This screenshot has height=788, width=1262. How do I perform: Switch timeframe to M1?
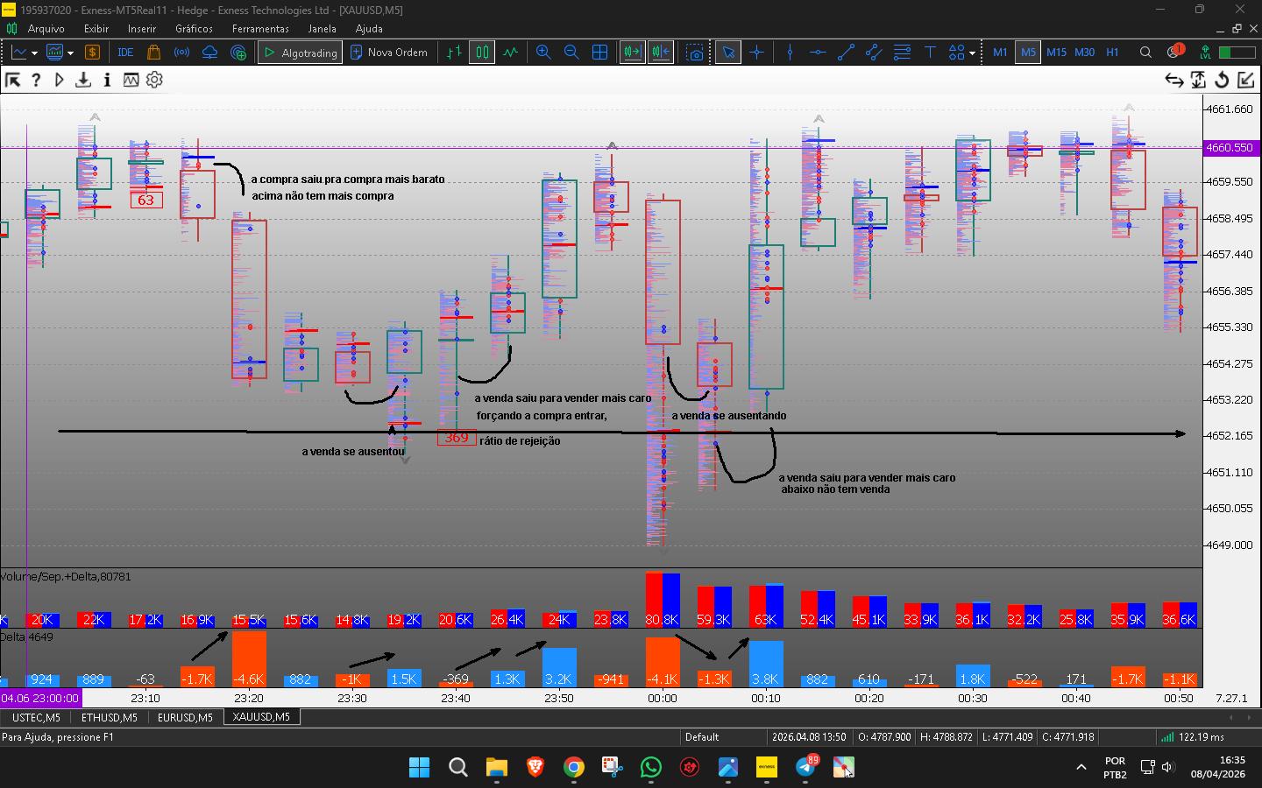(x=1000, y=53)
